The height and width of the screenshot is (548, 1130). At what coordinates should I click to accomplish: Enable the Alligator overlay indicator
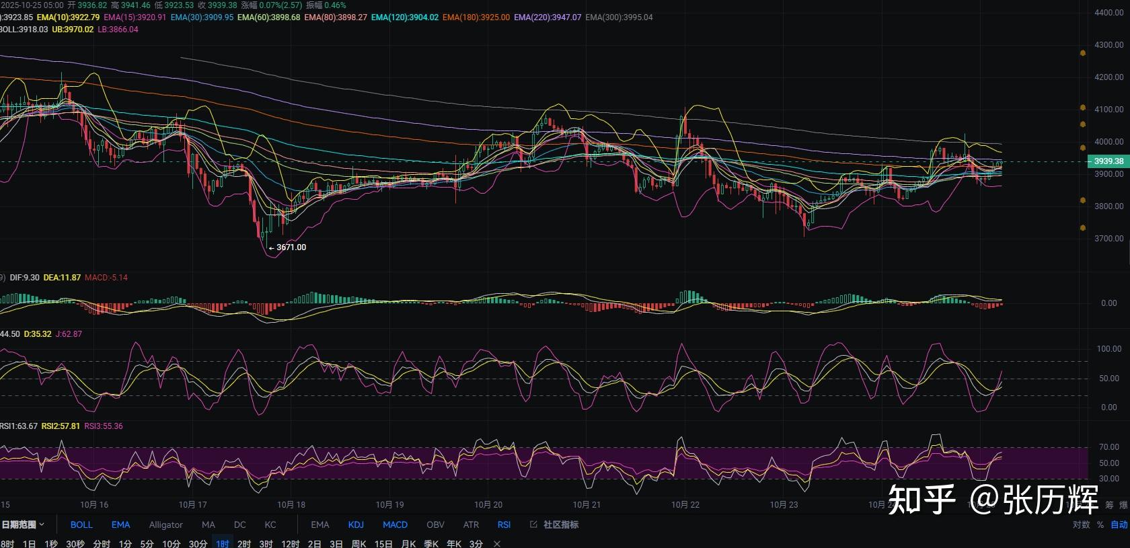tap(165, 524)
